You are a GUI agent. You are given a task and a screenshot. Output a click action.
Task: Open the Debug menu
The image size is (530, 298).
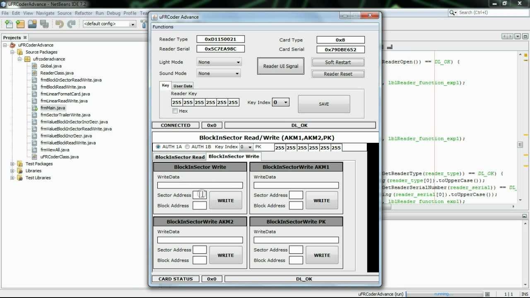pos(113,13)
